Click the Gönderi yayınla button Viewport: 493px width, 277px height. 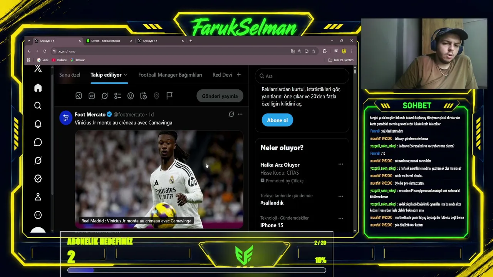tap(220, 96)
